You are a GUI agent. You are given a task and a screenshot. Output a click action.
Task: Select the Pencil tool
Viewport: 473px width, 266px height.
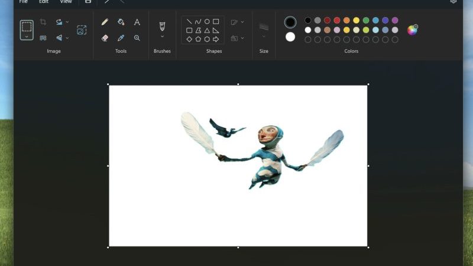(x=105, y=22)
